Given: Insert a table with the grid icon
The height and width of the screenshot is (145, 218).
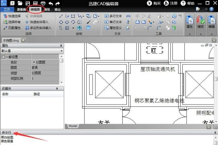Looking at the screenshot, I should 88,28.
